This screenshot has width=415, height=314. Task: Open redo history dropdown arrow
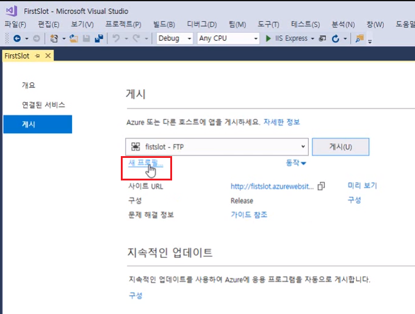[146, 39]
